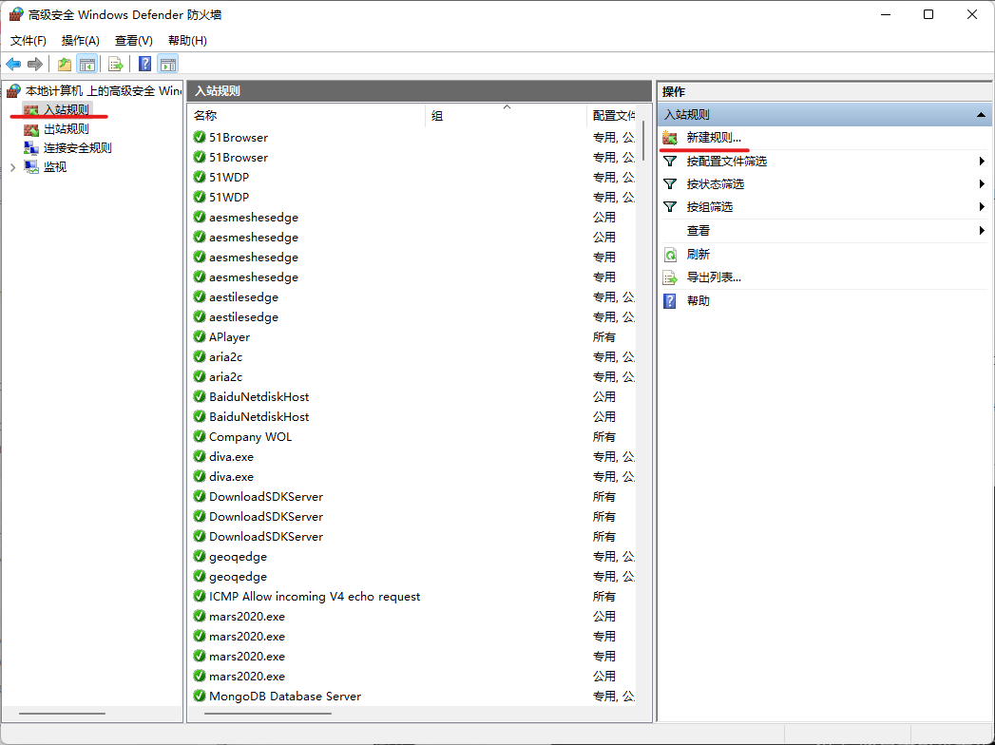This screenshot has height=745, width=995.
Task: Click the funnel icon beside 按配置文件筛选
Action: [x=669, y=162]
